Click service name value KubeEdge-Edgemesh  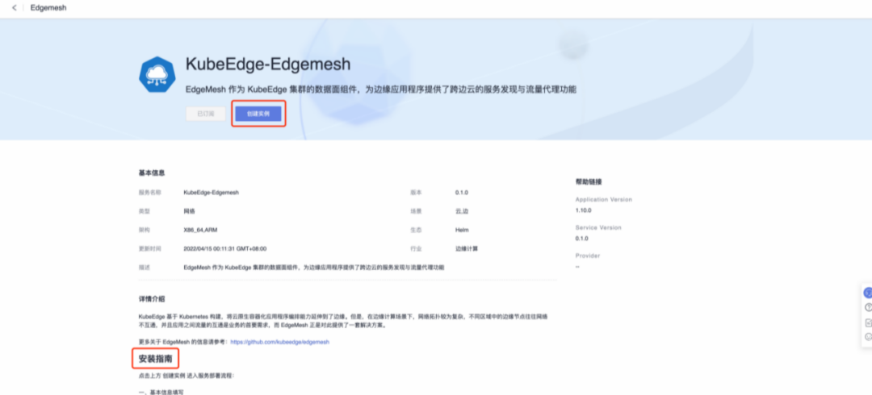coord(211,192)
